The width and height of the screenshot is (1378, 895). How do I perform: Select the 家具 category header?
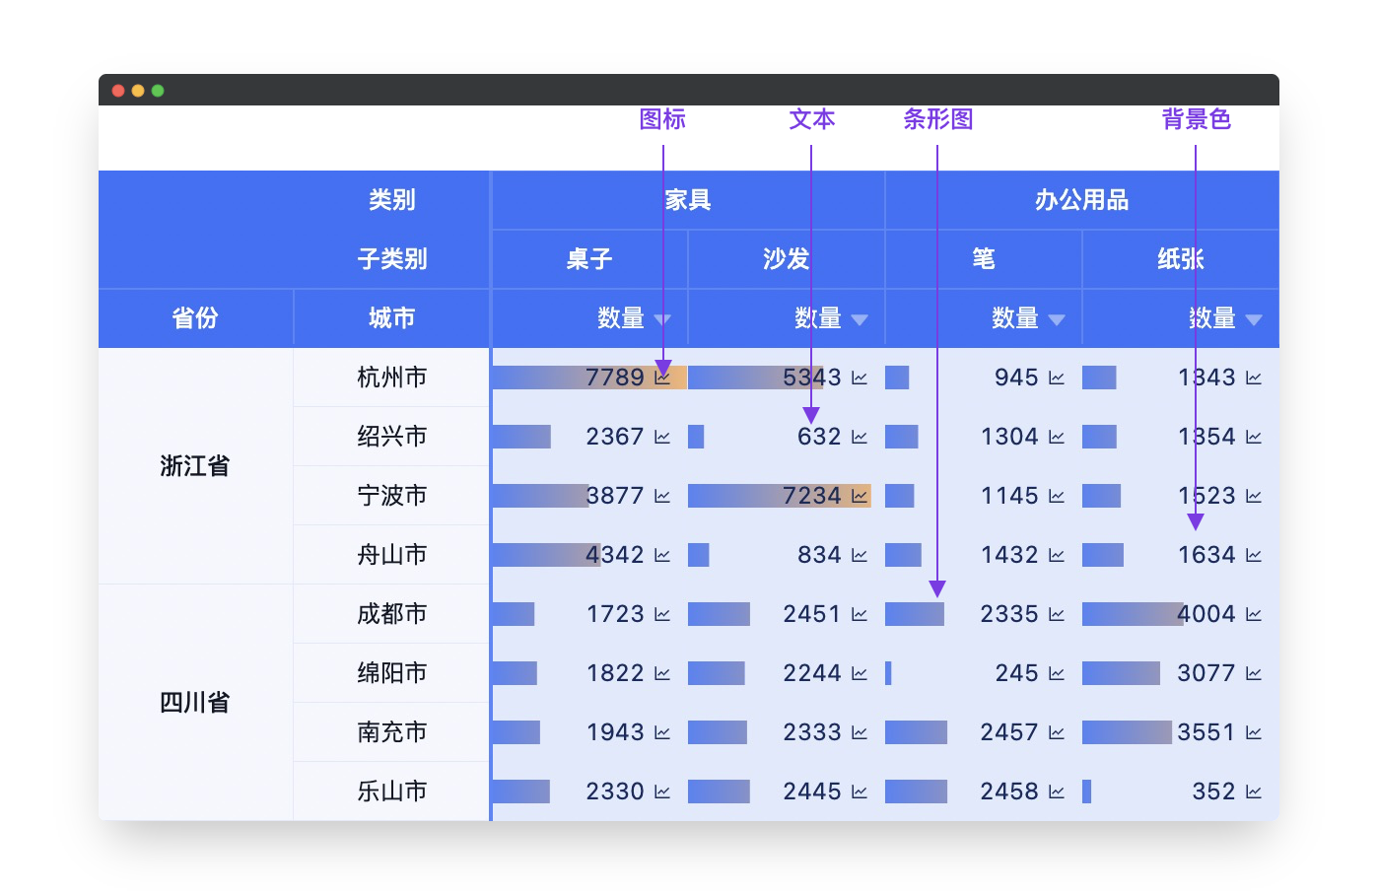point(687,200)
